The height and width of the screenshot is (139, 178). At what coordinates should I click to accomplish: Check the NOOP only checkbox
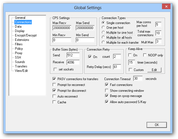145,55
